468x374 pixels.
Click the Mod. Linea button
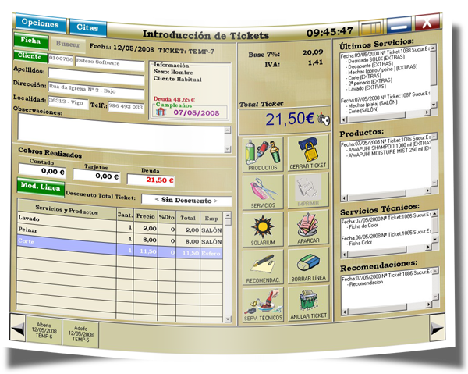click(x=41, y=187)
